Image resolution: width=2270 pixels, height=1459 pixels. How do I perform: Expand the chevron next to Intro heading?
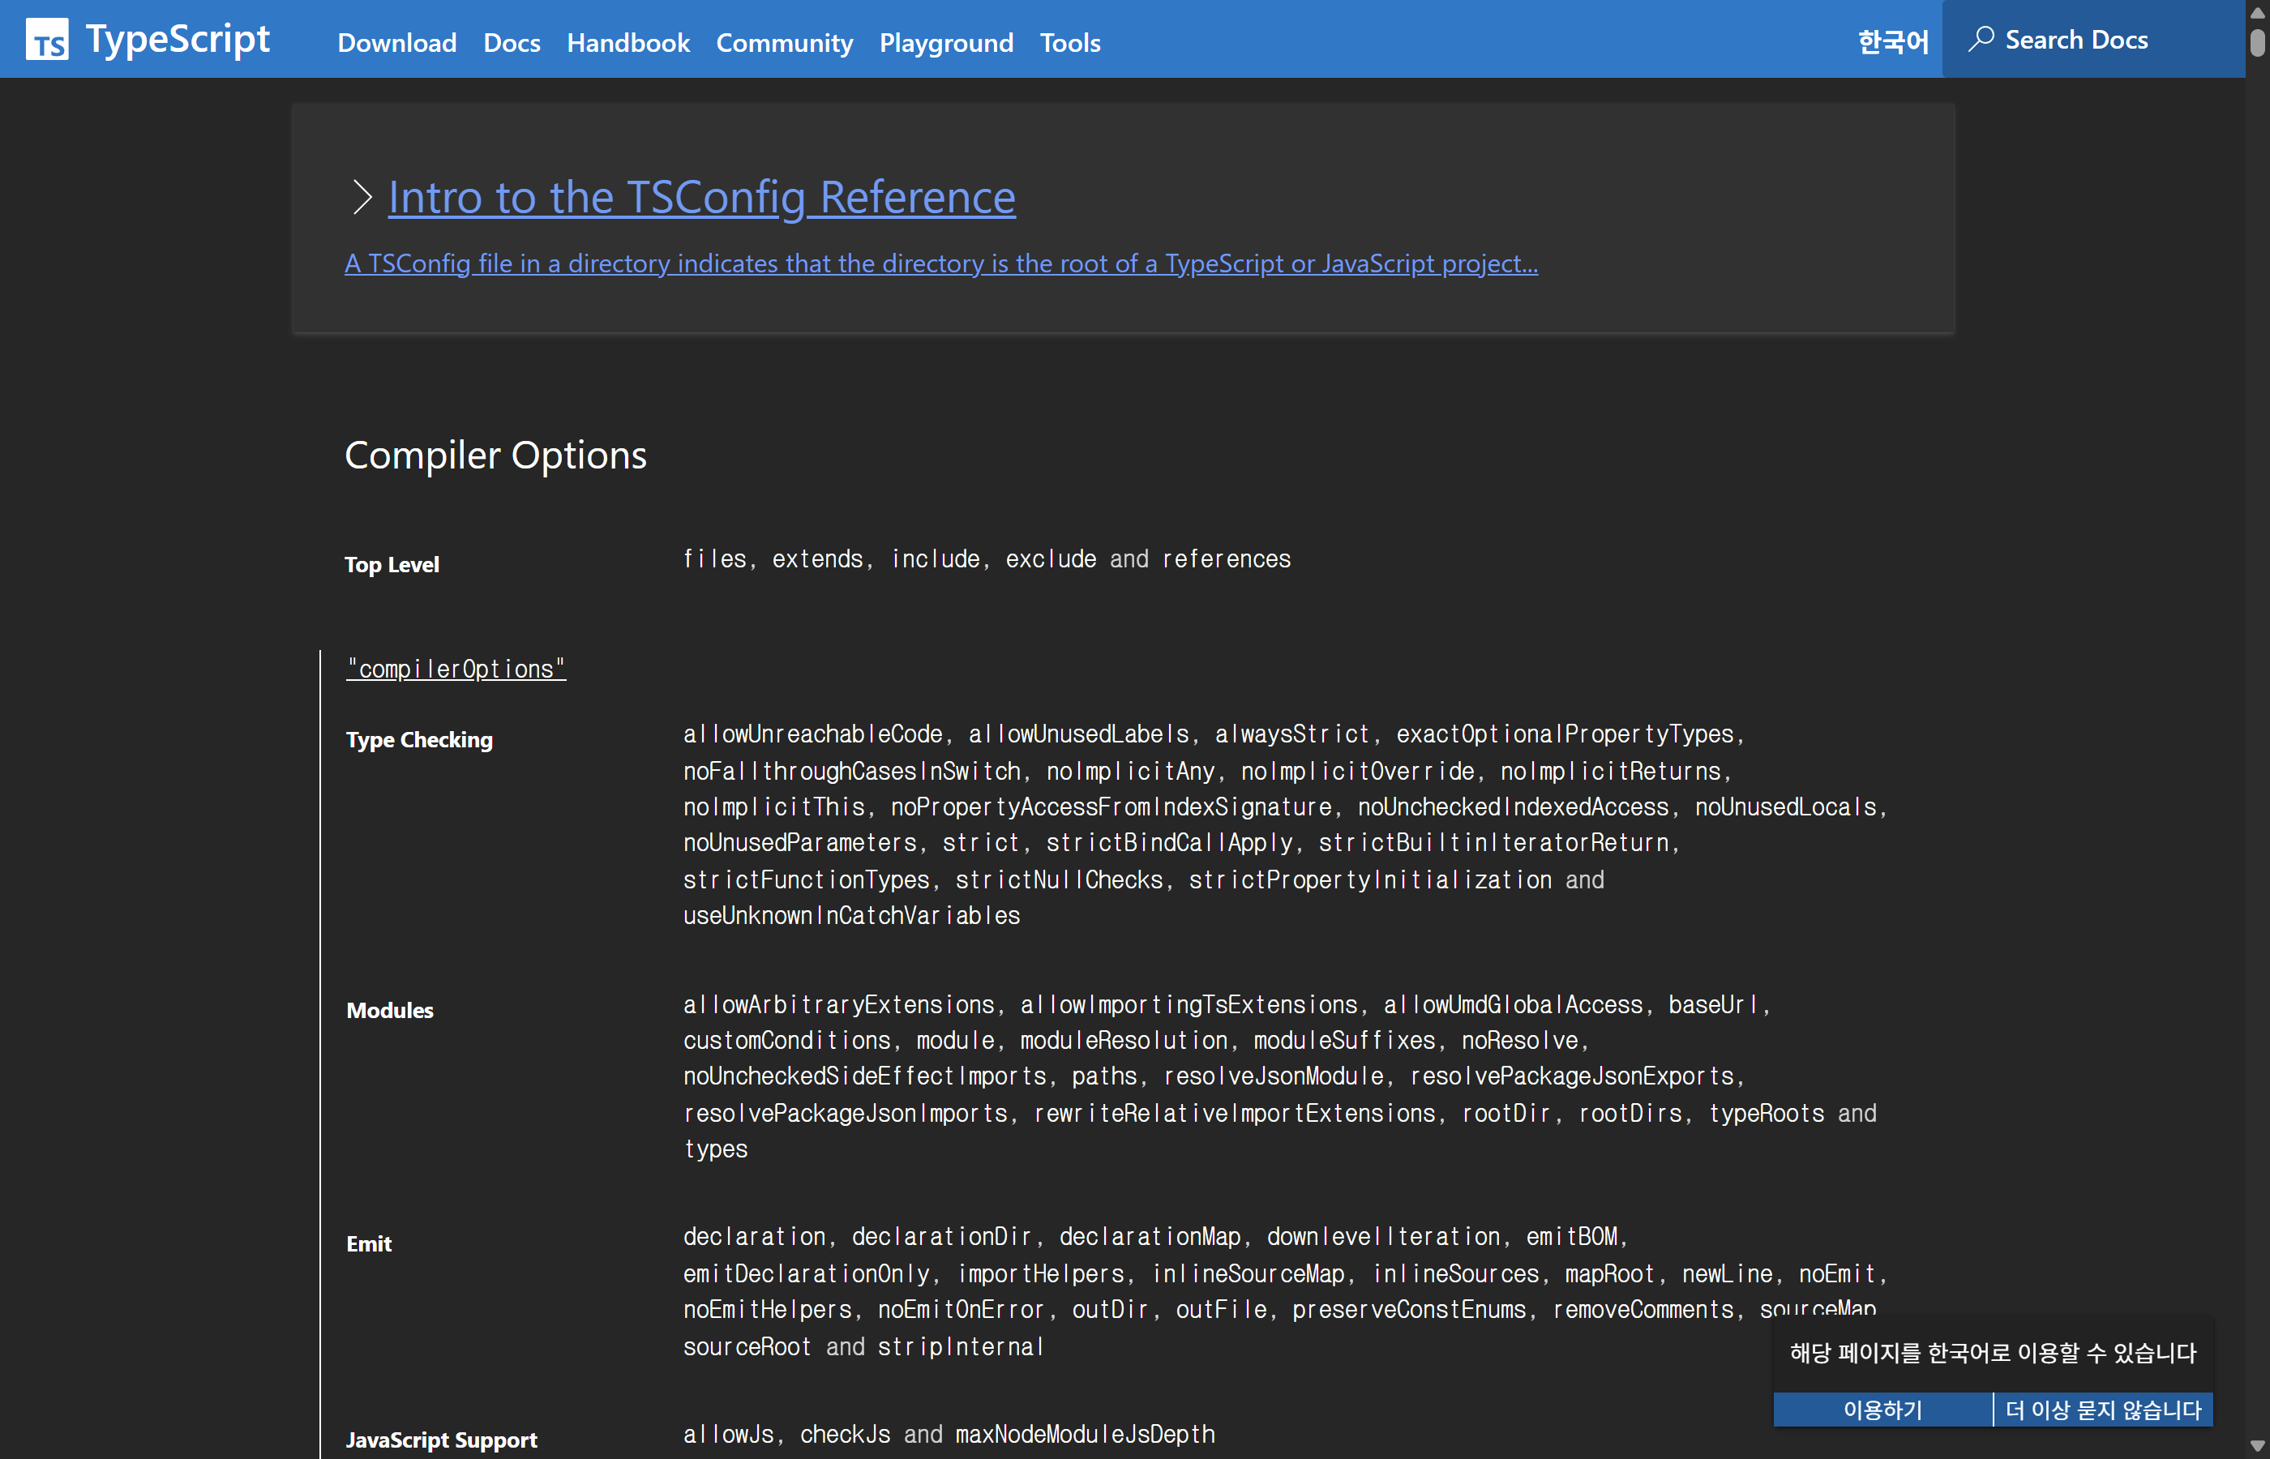coord(361,197)
